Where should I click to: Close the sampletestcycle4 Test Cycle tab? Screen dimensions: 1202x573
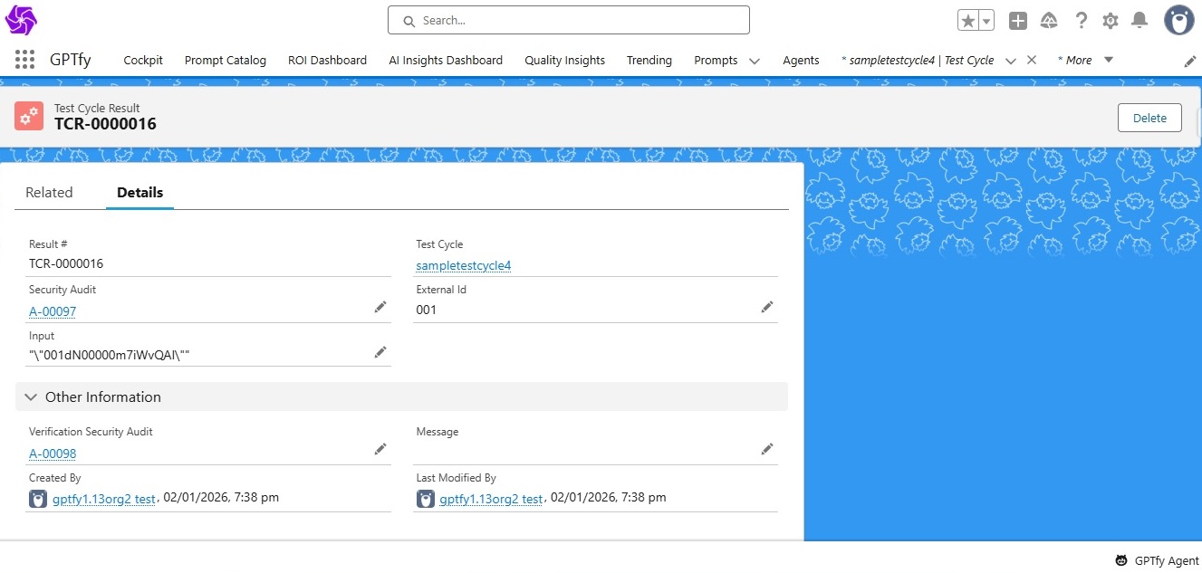(x=1031, y=60)
